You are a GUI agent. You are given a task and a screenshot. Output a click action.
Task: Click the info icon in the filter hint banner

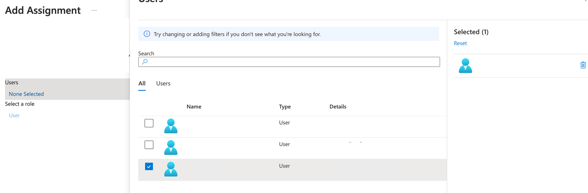[x=147, y=34]
